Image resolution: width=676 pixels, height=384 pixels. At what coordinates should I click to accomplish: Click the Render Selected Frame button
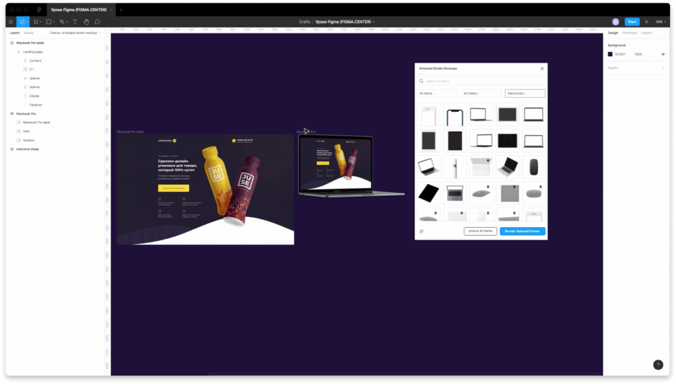coord(522,231)
